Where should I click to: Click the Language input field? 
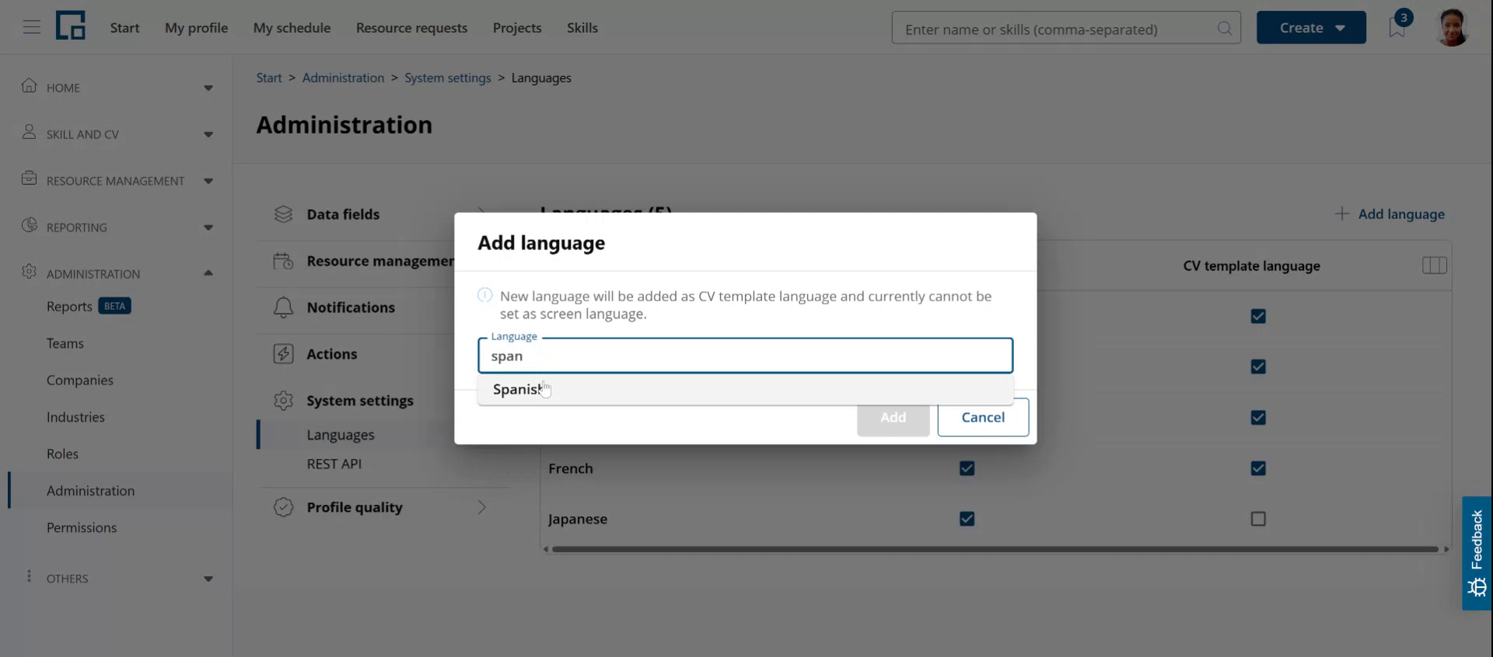tap(745, 356)
